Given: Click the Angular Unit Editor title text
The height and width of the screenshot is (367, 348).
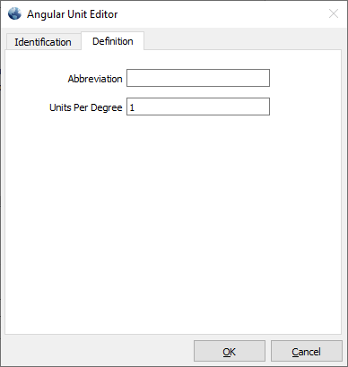Looking at the screenshot, I should pyautogui.click(x=73, y=14).
